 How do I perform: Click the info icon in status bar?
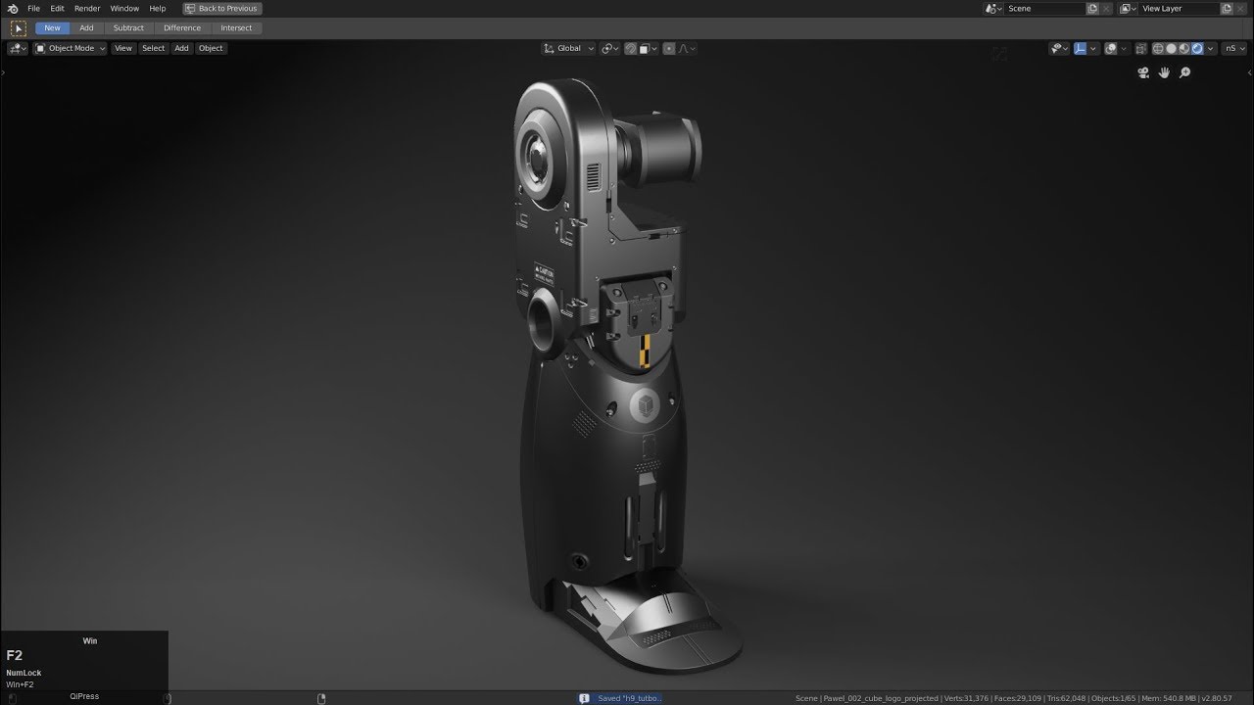click(585, 698)
